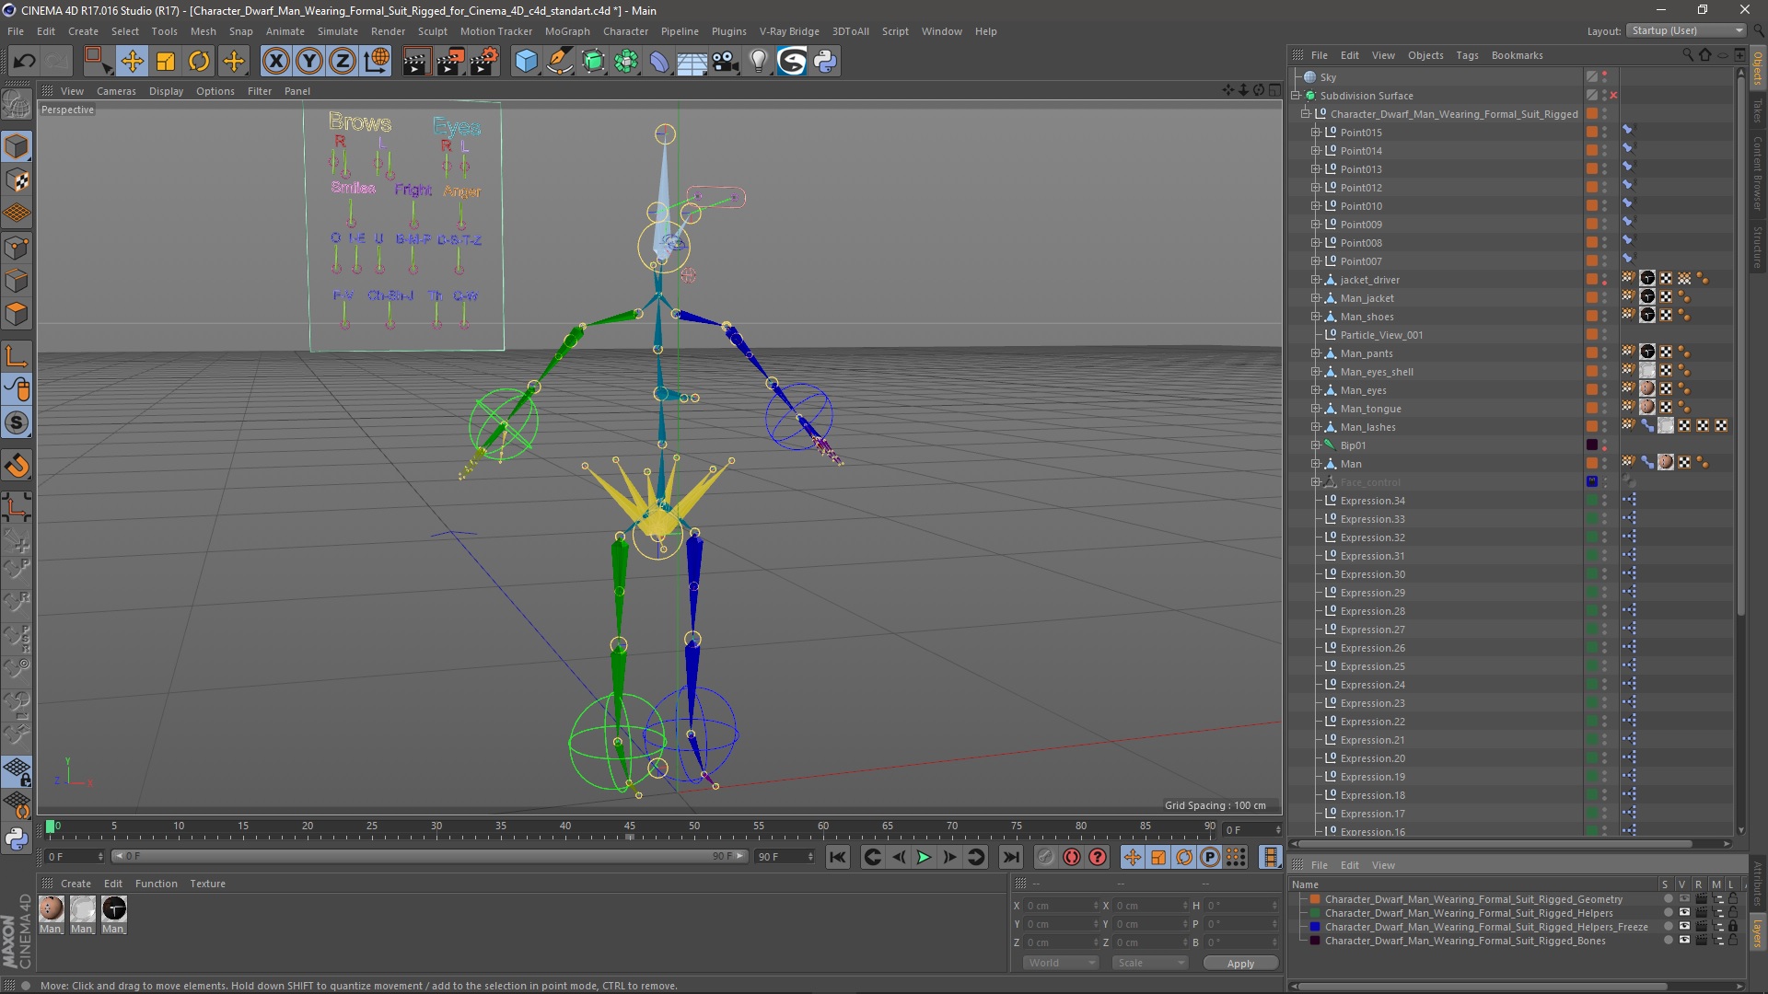Open the World coordinate dropdown

(x=1061, y=963)
